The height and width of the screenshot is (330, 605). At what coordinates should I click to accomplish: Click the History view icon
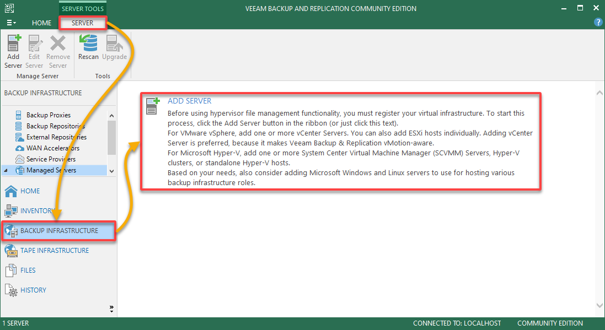point(11,290)
